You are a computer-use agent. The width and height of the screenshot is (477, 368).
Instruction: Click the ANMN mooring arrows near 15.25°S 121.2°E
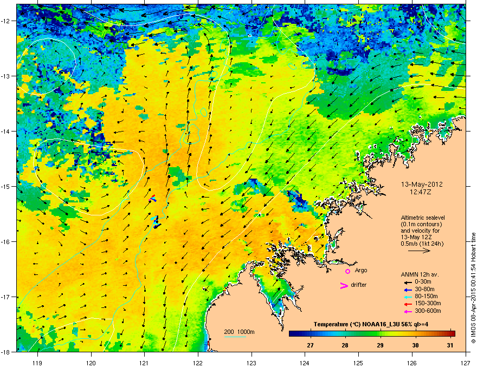coord(152,199)
